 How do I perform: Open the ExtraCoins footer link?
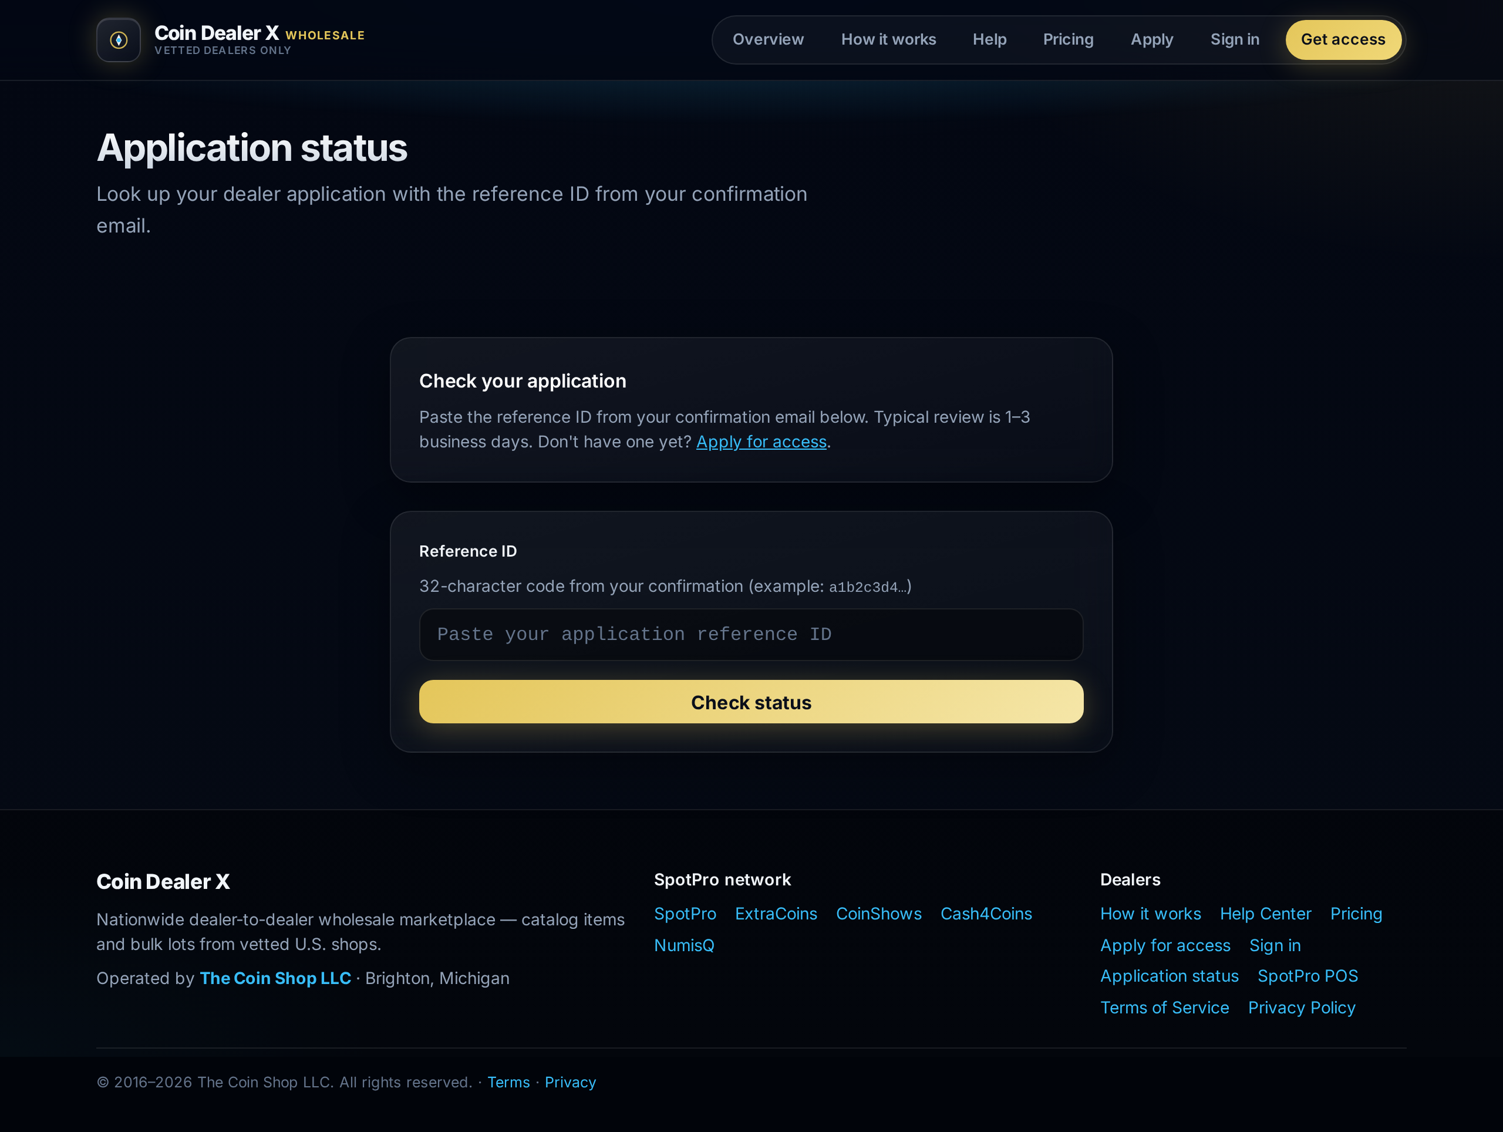click(776, 914)
